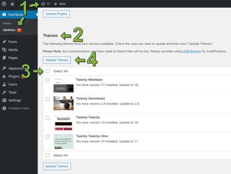Click the Media library icon
Image resolution: width=231 pixels, height=174 pixels.
(4, 50)
